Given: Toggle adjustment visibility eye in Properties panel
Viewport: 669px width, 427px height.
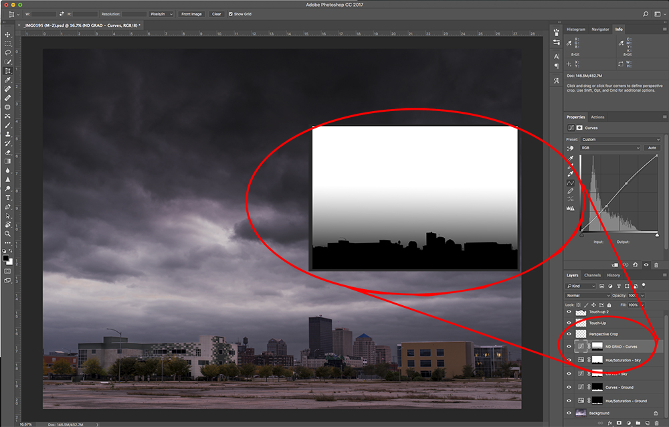Looking at the screenshot, I should point(646,265).
